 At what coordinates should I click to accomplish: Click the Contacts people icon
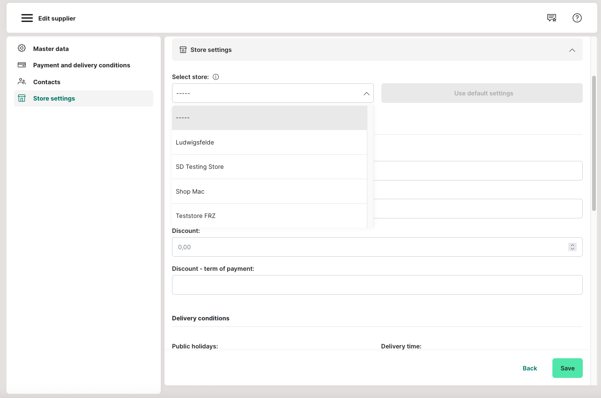coord(21,82)
